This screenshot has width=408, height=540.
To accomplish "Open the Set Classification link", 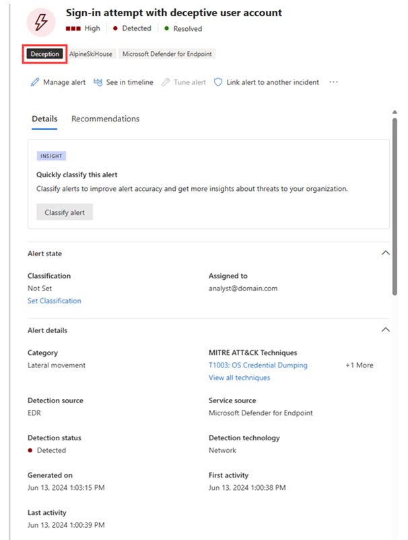I will coord(54,301).
